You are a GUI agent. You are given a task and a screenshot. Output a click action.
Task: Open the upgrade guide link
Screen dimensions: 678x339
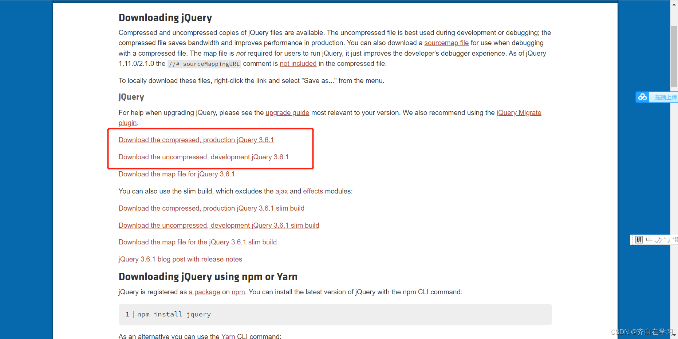287,113
